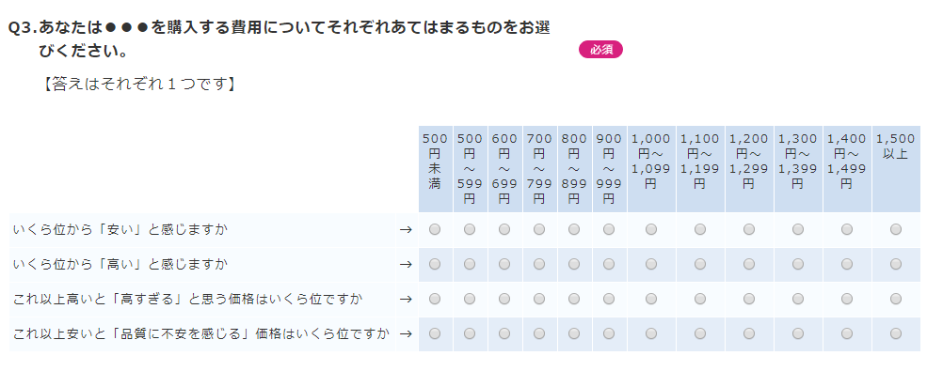The width and height of the screenshot is (927, 371).
Task: Select 500円未満 for the「安い」row
Action: point(435,229)
